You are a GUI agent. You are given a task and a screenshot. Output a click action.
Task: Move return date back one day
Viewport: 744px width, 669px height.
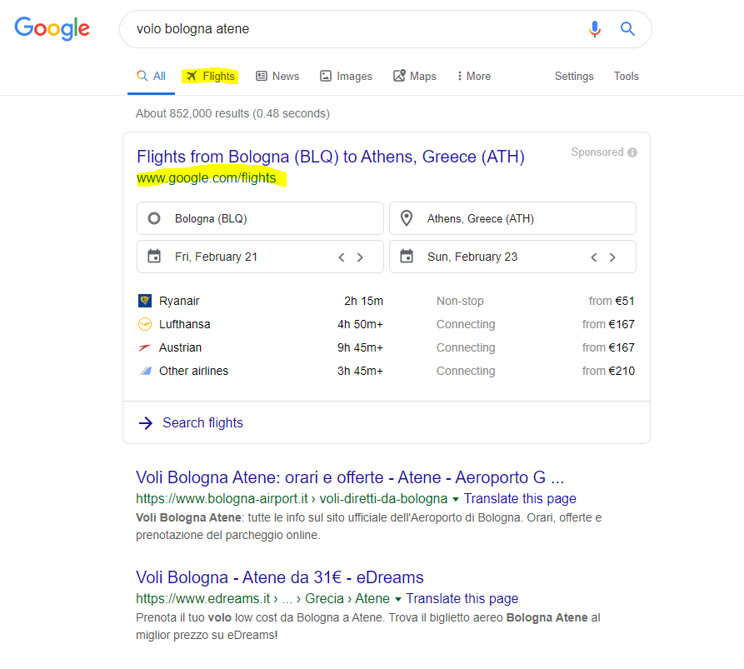pyautogui.click(x=594, y=257)
